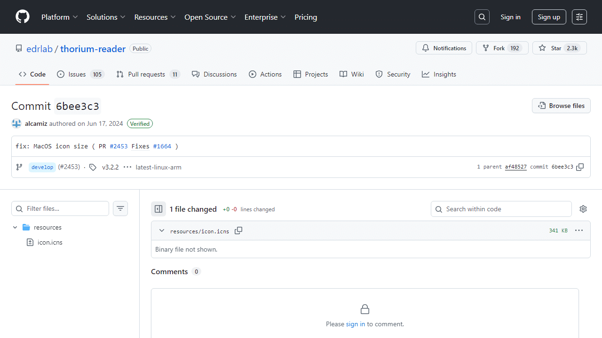Click the Verified badge
Image resolution: width=602 pixels, height=338 pixels.
[x=140, y=124]
